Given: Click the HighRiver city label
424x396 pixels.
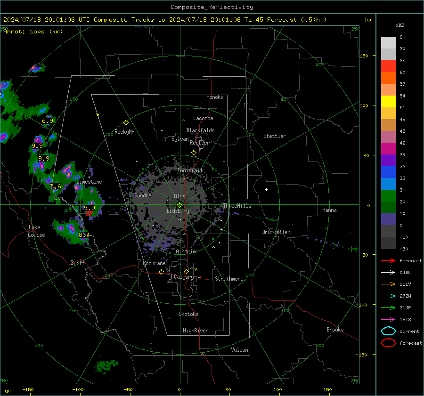Looking at the screenshot, I should [x=196, y=331].
